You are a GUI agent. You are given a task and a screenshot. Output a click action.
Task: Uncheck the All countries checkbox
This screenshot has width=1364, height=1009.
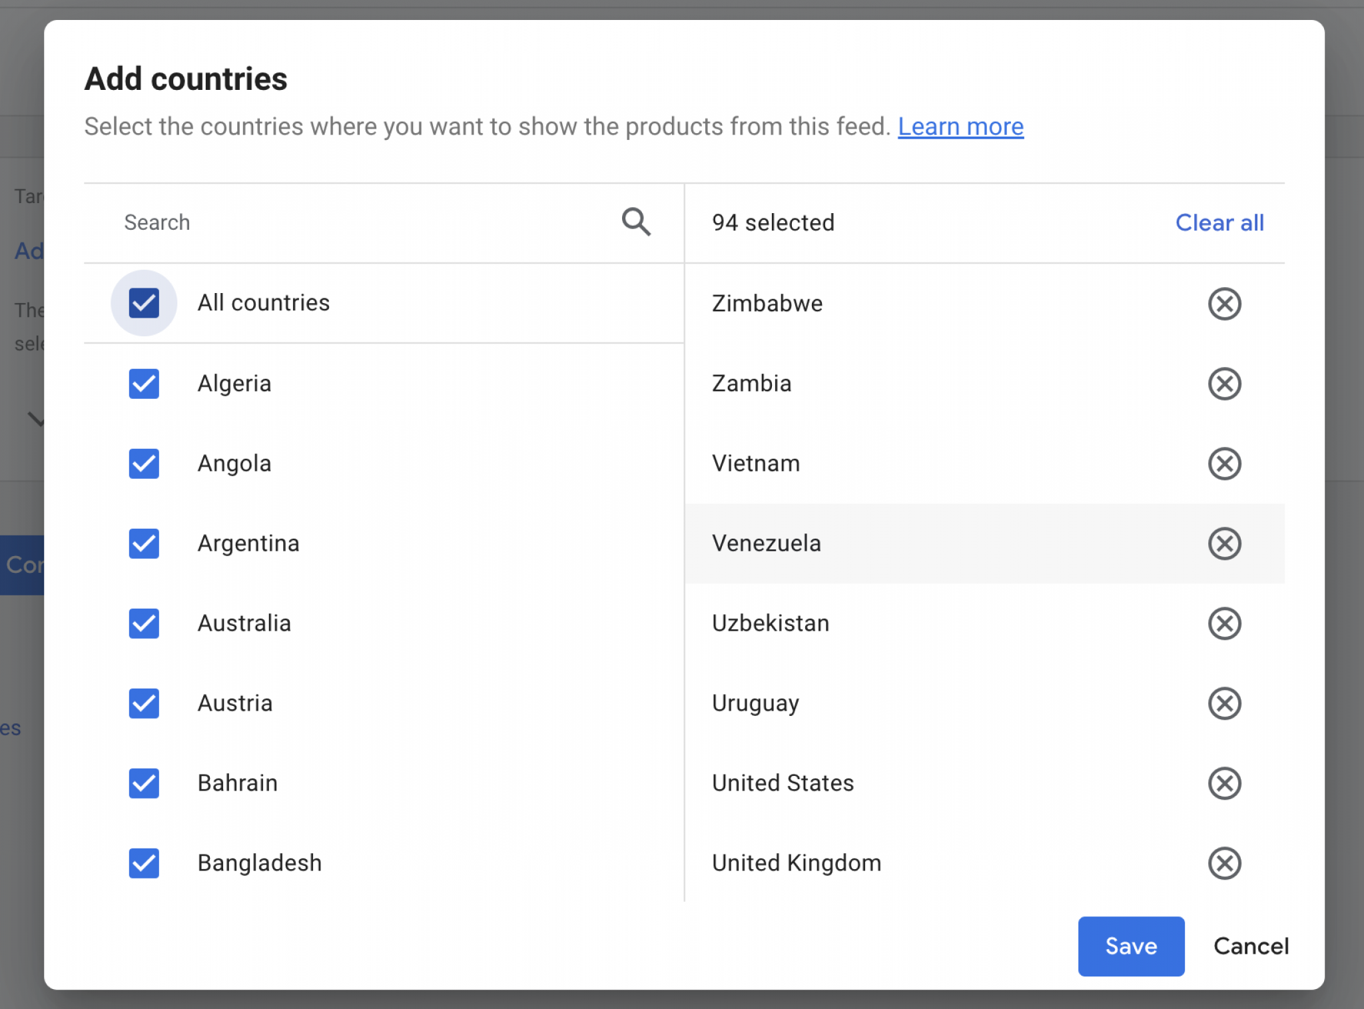click(144, 303)
